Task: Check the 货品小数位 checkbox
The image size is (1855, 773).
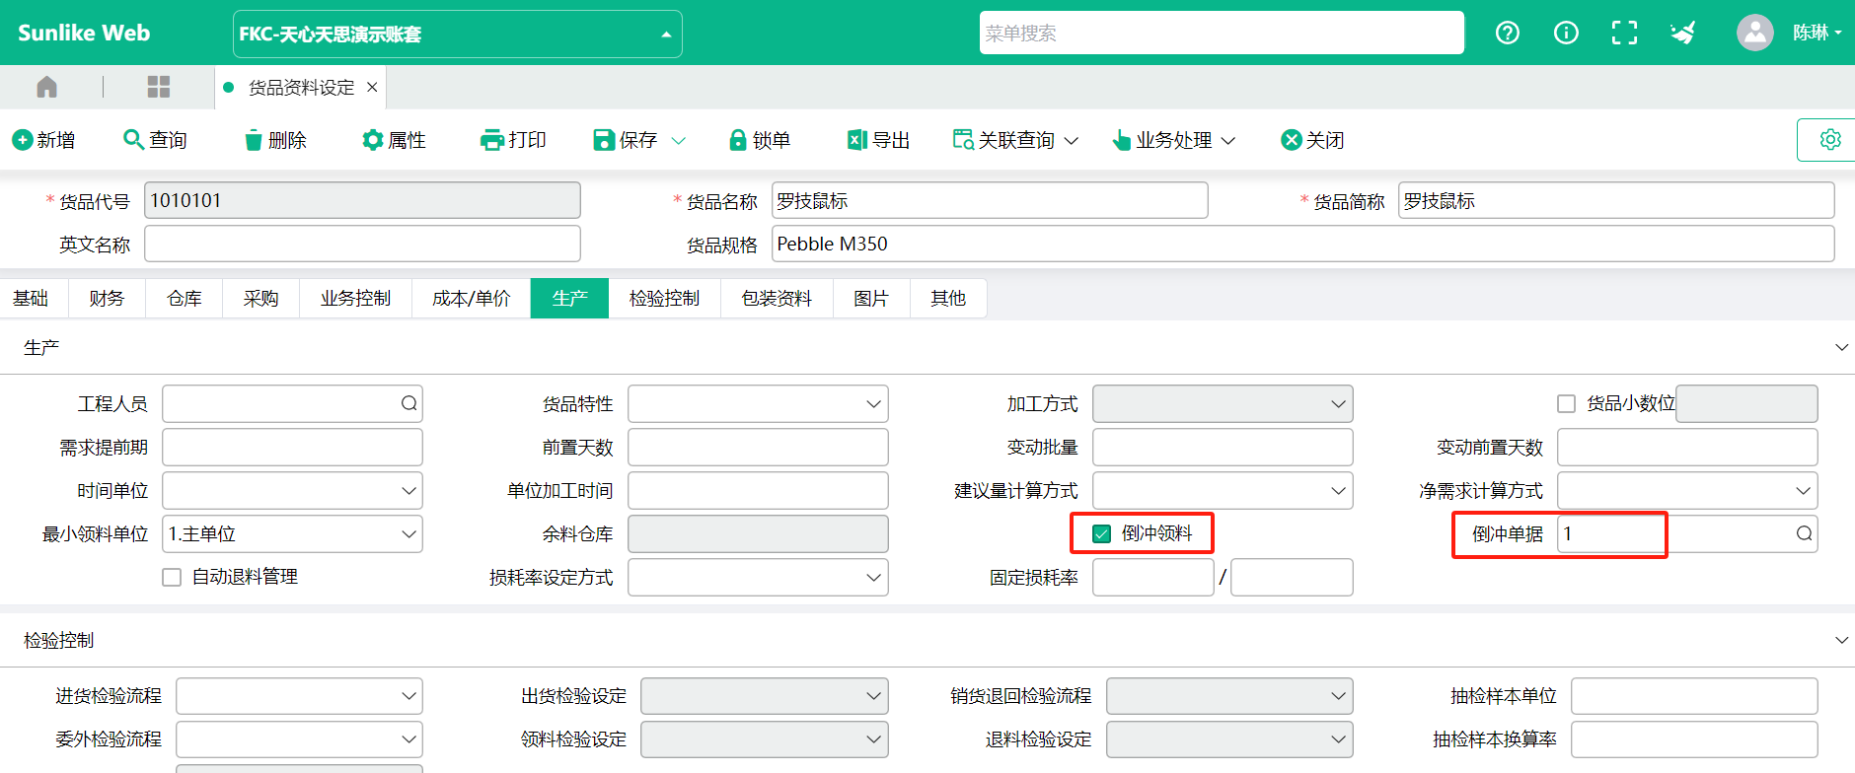Action: pyautogui.click(x=1566, y=403)
